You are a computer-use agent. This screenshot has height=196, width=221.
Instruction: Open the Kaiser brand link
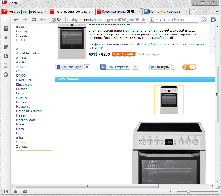pos(21,115)
